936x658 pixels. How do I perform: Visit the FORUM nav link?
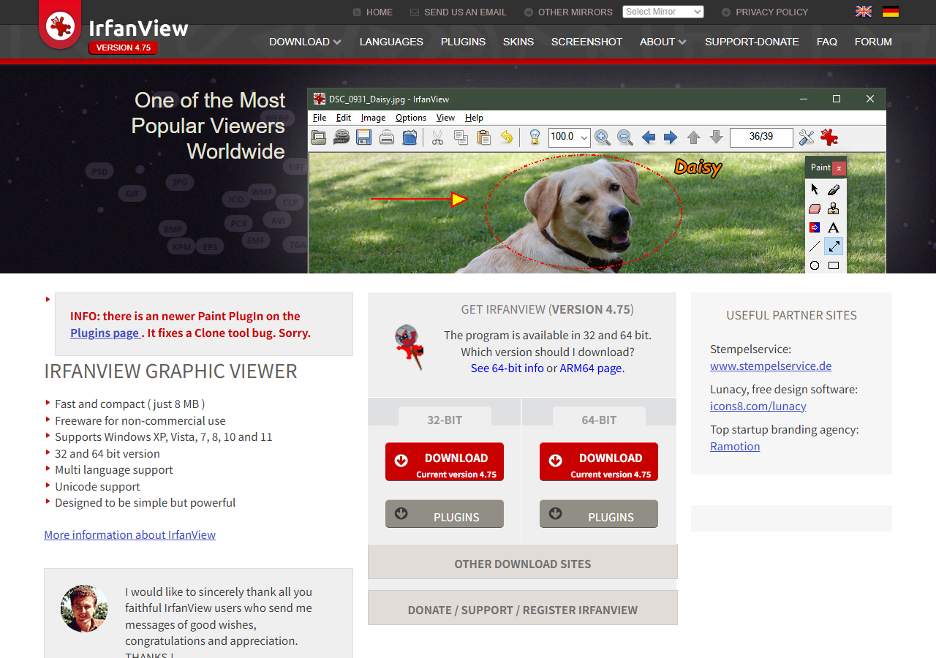pos(873,42)
